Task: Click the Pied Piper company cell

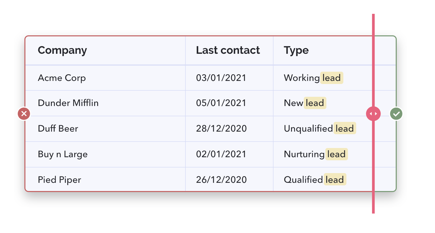Action: tap(105, 179)
